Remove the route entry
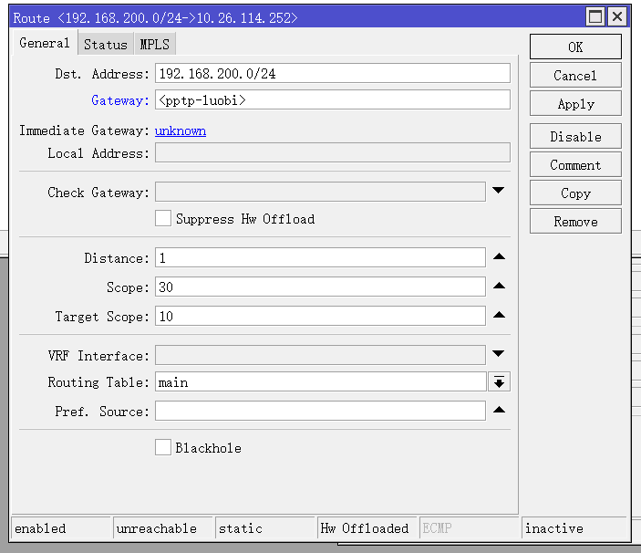641x553 pixels. (575, 222)
